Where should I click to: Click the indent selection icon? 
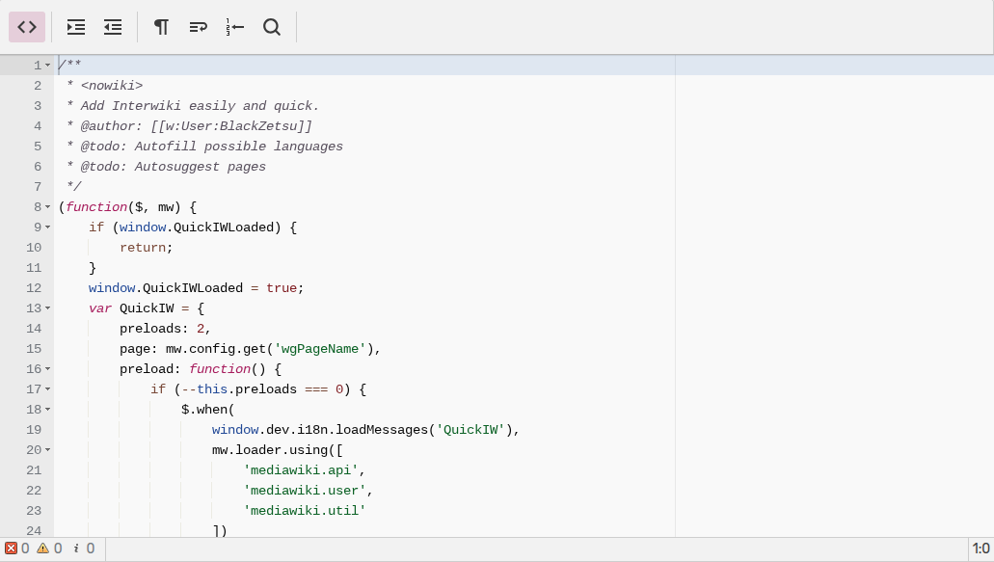pyautogui.click(x=76, y=27)
